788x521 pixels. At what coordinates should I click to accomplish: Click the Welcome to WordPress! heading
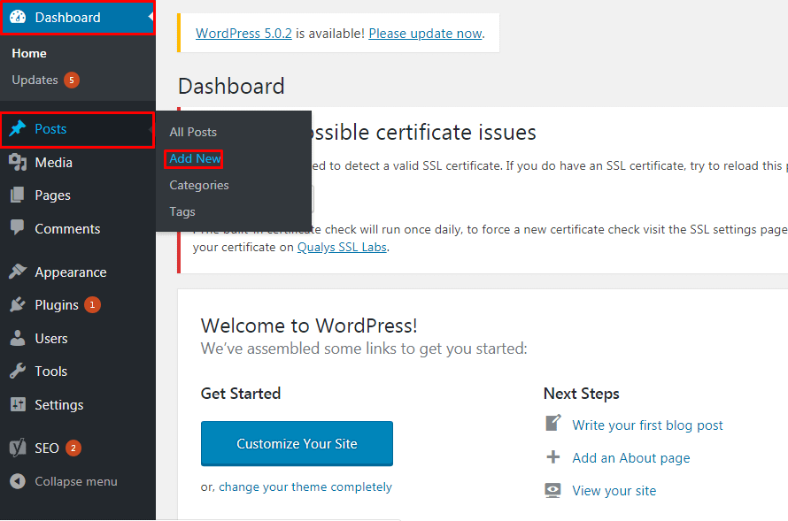(309, 326)
